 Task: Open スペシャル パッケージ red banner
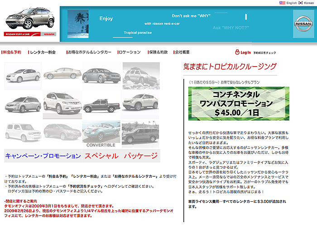pos(121,156)
